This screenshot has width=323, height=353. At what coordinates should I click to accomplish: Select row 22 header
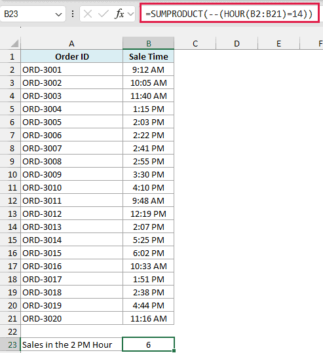pyautogui.click(x=10, y=331)
